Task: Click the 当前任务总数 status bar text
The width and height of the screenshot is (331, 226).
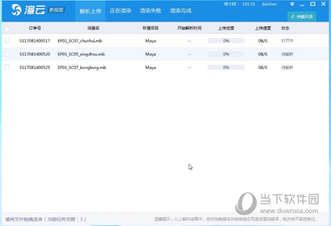Action: (64, 219)
